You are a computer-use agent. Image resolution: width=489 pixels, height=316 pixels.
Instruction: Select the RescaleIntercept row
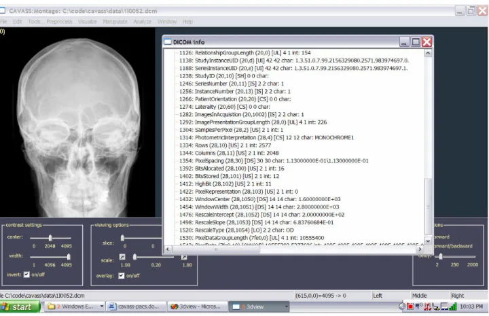coord(261,215)
